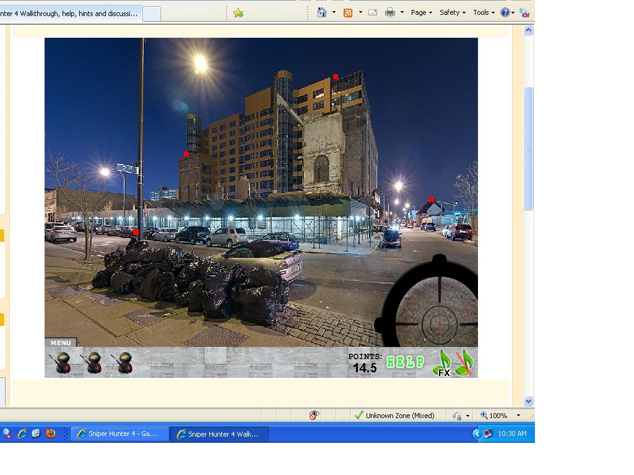Click the first sniper life icon

[x=60, y=362]
